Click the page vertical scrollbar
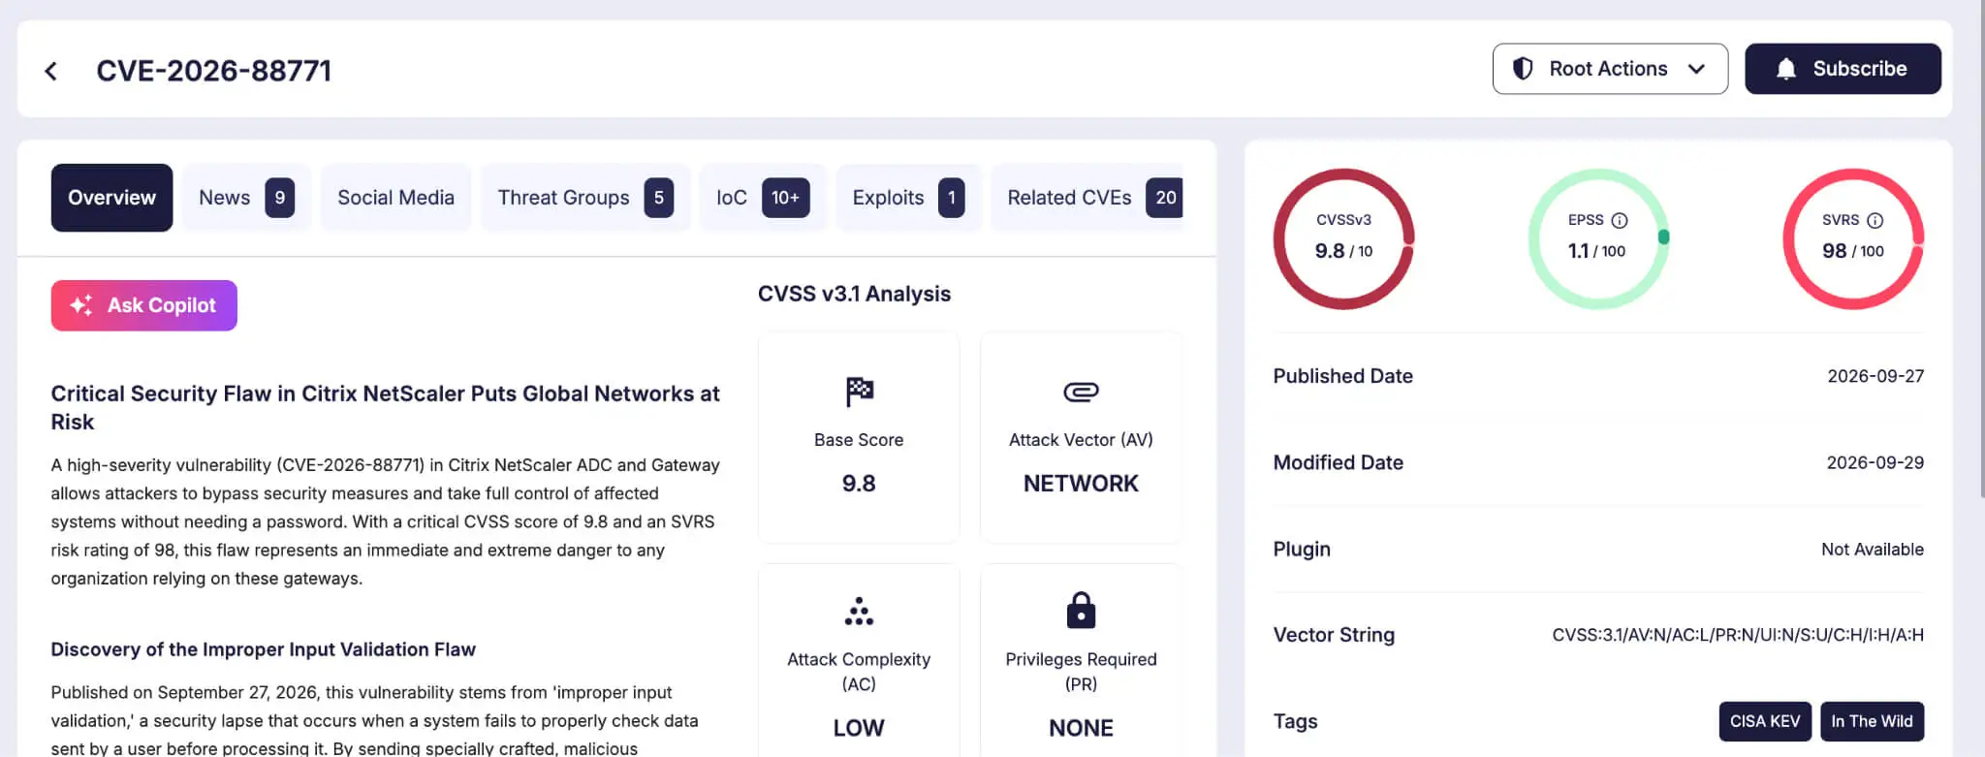The height and width of the screenshot is (757, 1985). pyautogui.click(x=1981, y=249)
